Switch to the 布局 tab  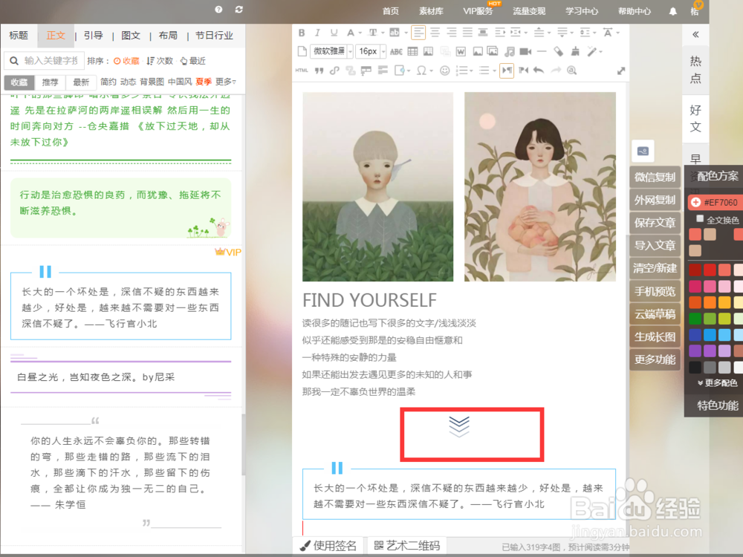(x=168, y=36)
